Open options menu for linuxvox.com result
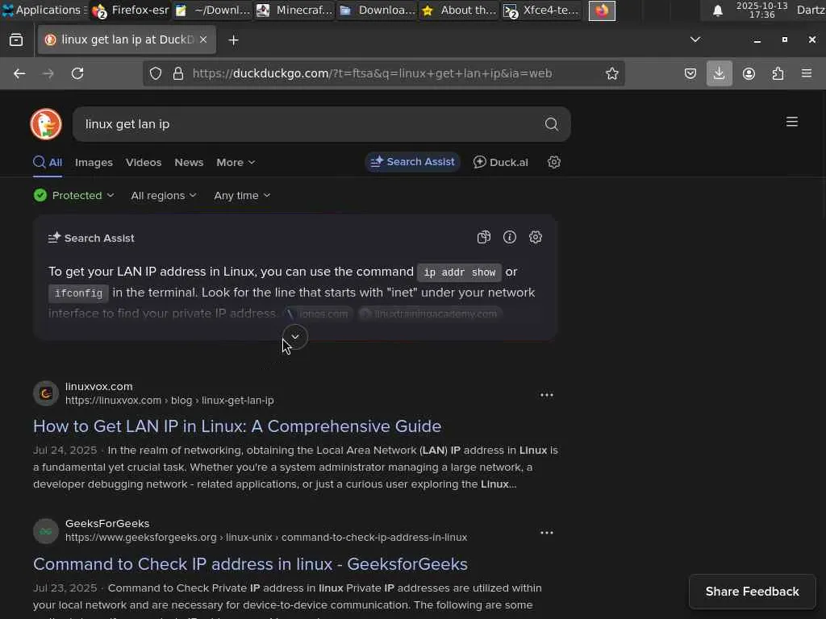 pyautogui.click(x=547, y=395)
